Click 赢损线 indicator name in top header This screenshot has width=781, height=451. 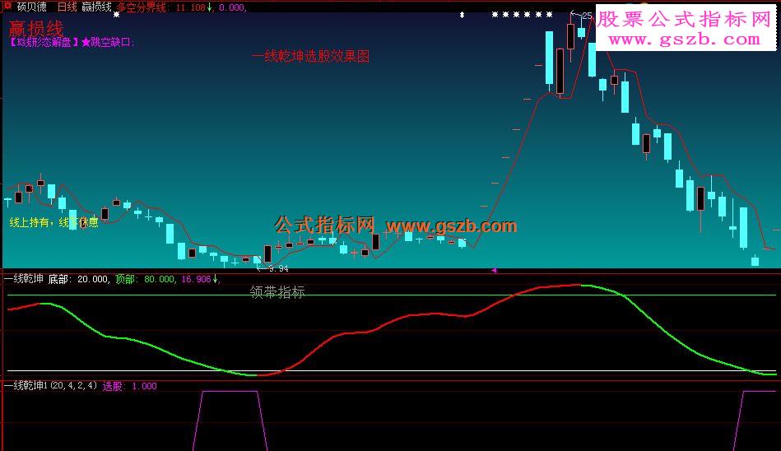(96, 7)
